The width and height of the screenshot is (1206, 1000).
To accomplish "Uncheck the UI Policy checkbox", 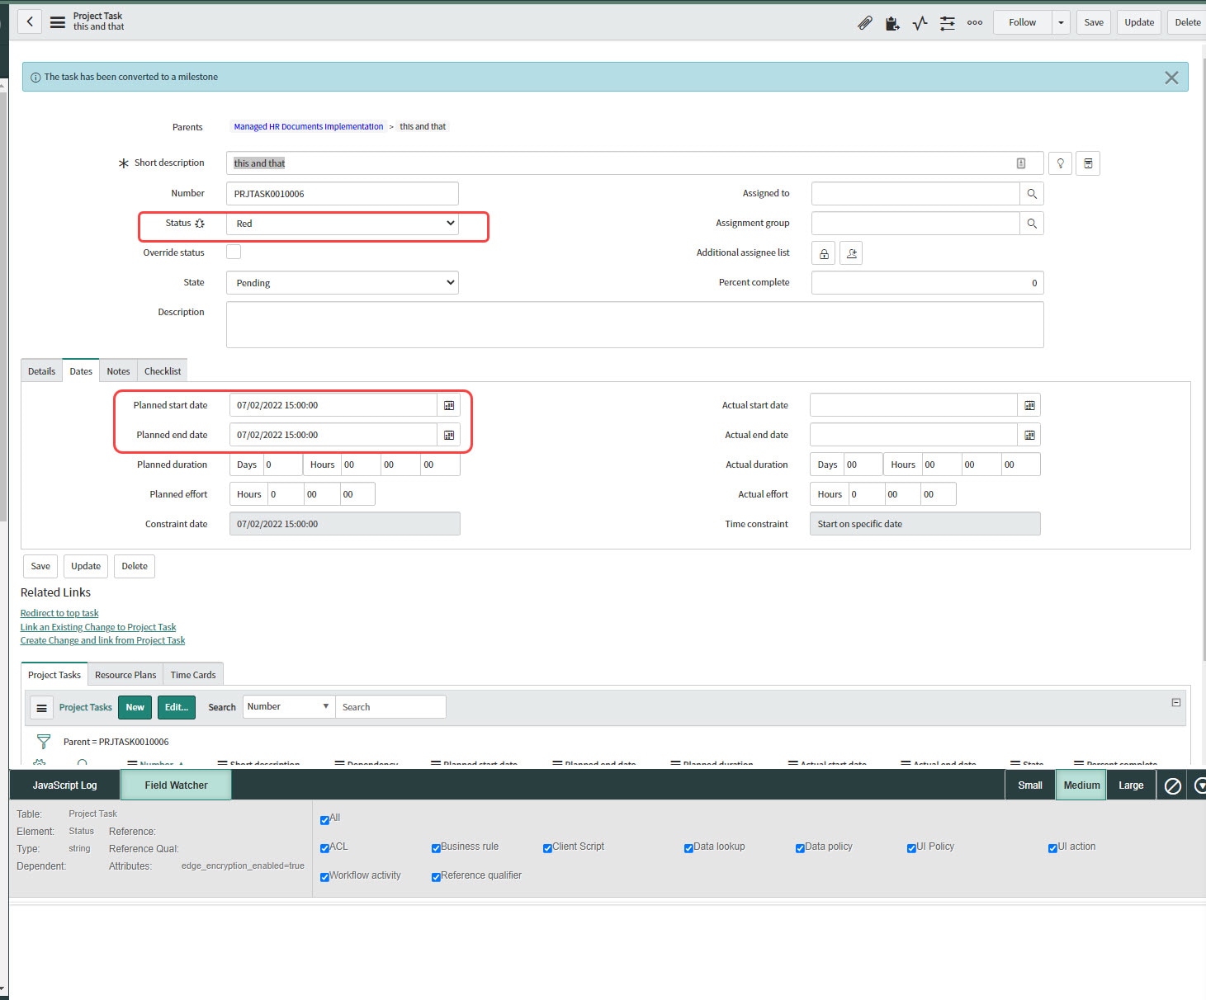I will click(911, 848).
